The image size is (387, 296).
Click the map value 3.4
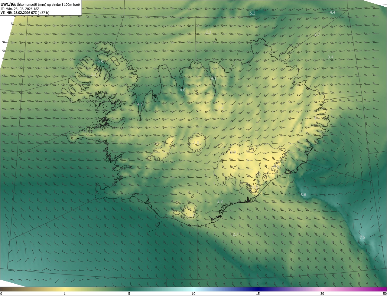(x=330, y=57)
